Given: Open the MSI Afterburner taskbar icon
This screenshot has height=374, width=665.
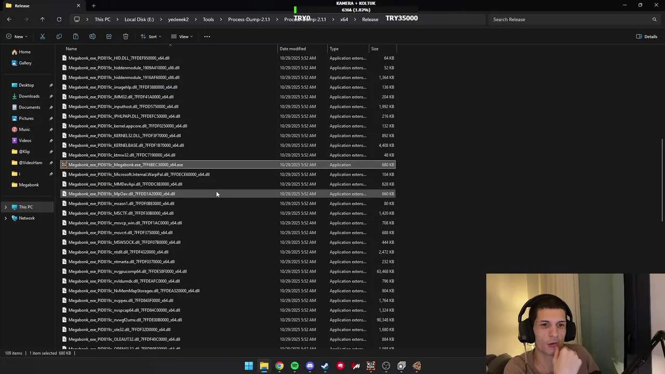Looking at the screenshot, I should point(356,366).
